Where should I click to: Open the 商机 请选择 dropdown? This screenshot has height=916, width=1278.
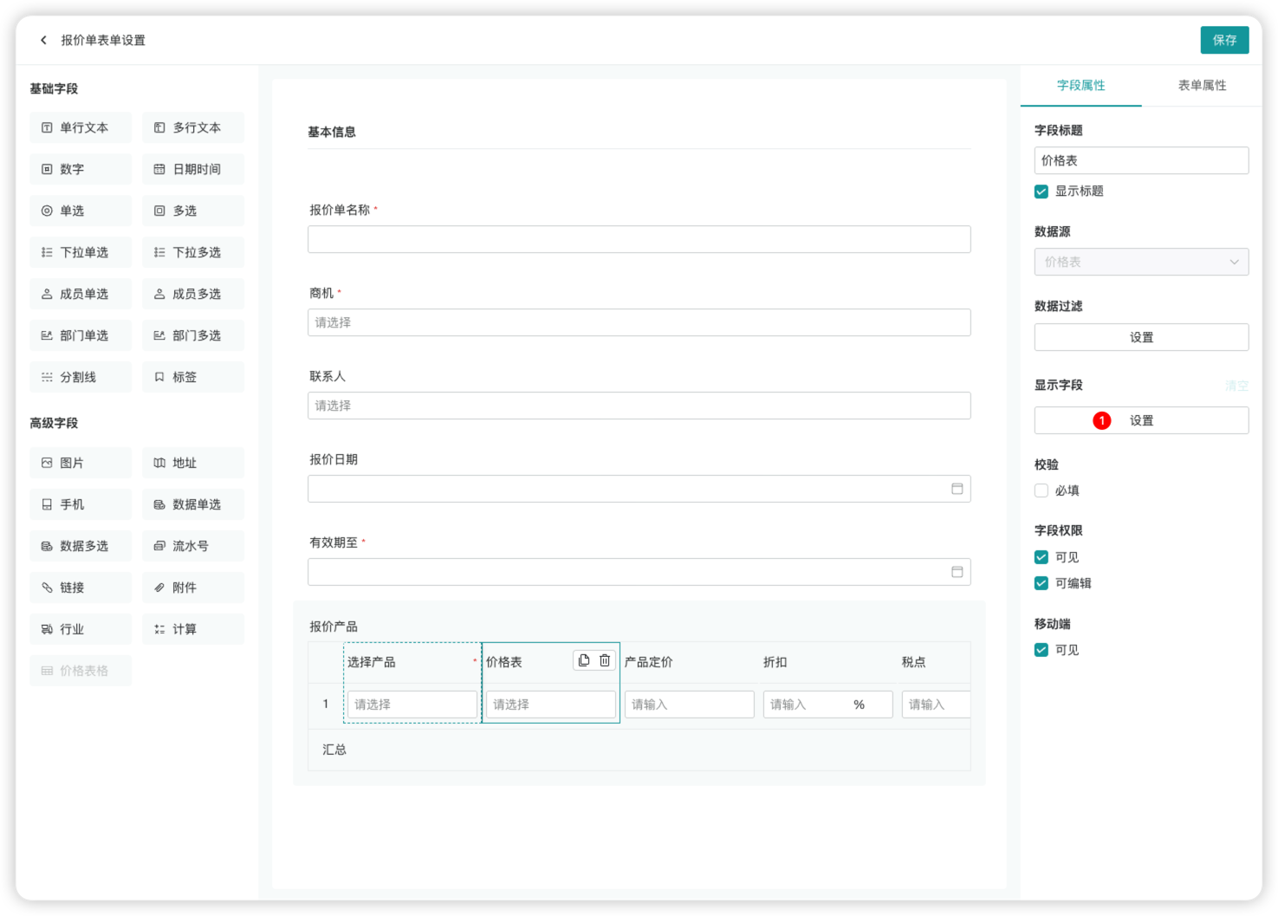pos(639,322)
